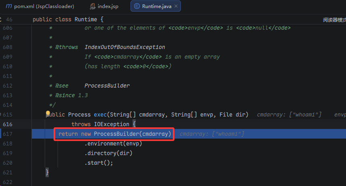The image size is (346, 186).
Task: Click the yellow lightbulb intention icon
Action: [x=48, y=114]
